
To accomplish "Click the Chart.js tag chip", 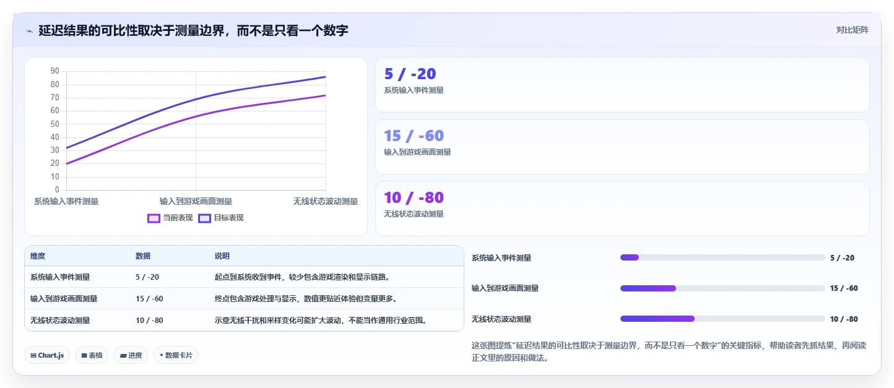I will tap(47, 355).
